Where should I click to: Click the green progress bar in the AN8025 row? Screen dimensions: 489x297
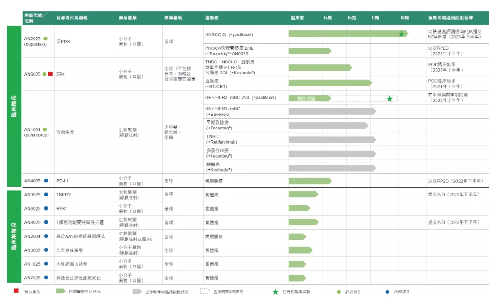pyautogui.click(x=304, y=222)
